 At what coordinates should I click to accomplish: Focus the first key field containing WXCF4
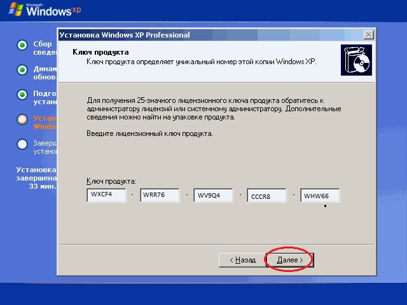pos(106,195)
